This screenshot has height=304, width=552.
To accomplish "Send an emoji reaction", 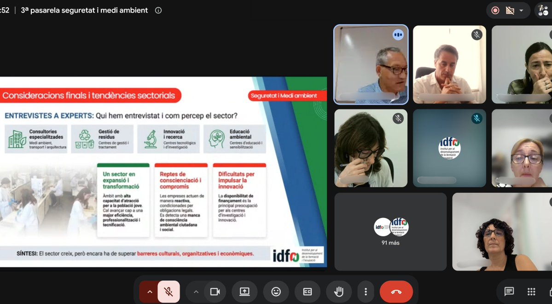I will pyautogui.click(x=276, y=292).
